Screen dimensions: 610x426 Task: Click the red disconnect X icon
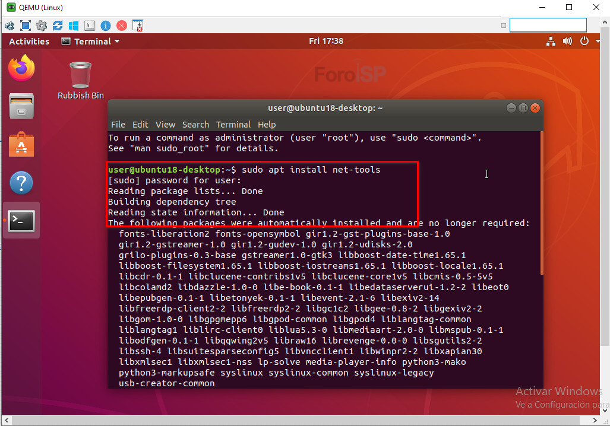coord(122,26)
